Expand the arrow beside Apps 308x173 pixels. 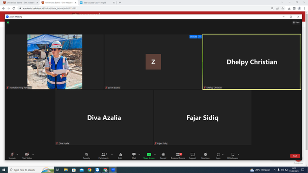click(x=223, y=155)
